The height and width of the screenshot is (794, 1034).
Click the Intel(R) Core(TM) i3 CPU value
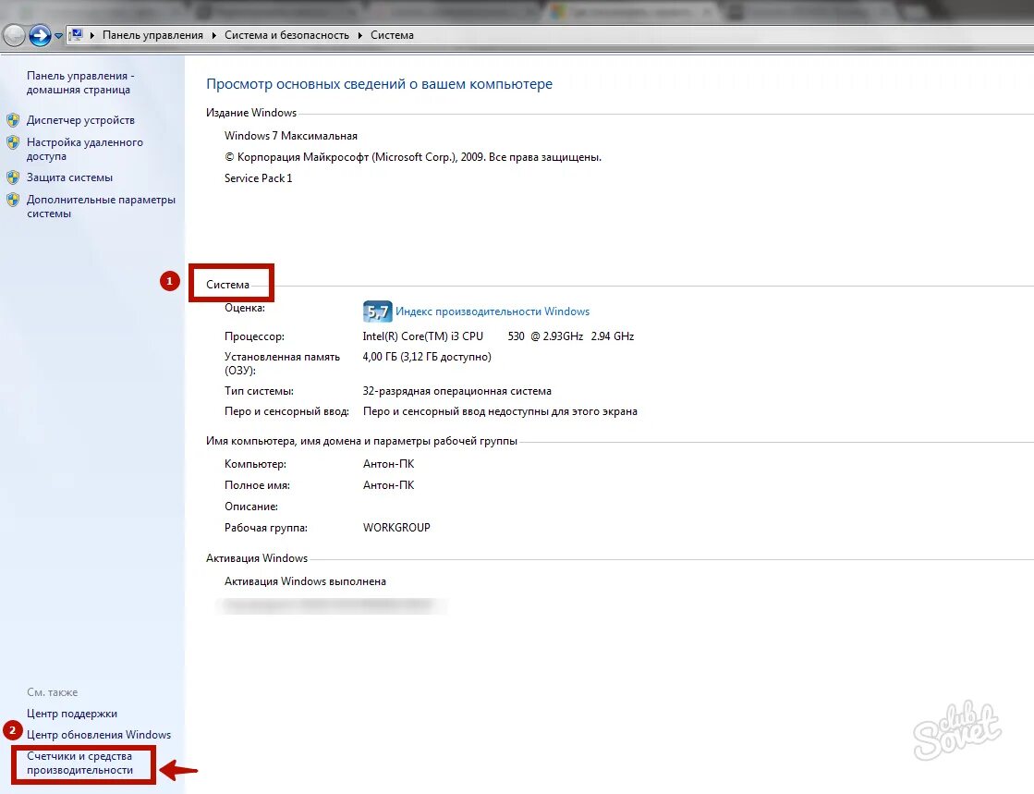point(498,336)
